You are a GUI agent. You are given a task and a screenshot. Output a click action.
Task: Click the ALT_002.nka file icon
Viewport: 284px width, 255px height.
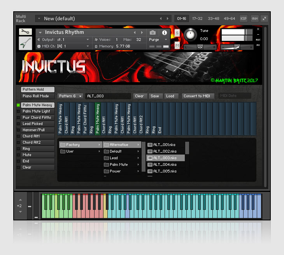click(150, 151)
